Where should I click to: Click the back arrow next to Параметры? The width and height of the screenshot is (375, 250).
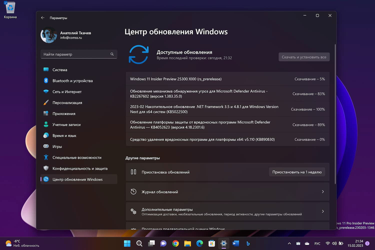click(x=43, y=18)
